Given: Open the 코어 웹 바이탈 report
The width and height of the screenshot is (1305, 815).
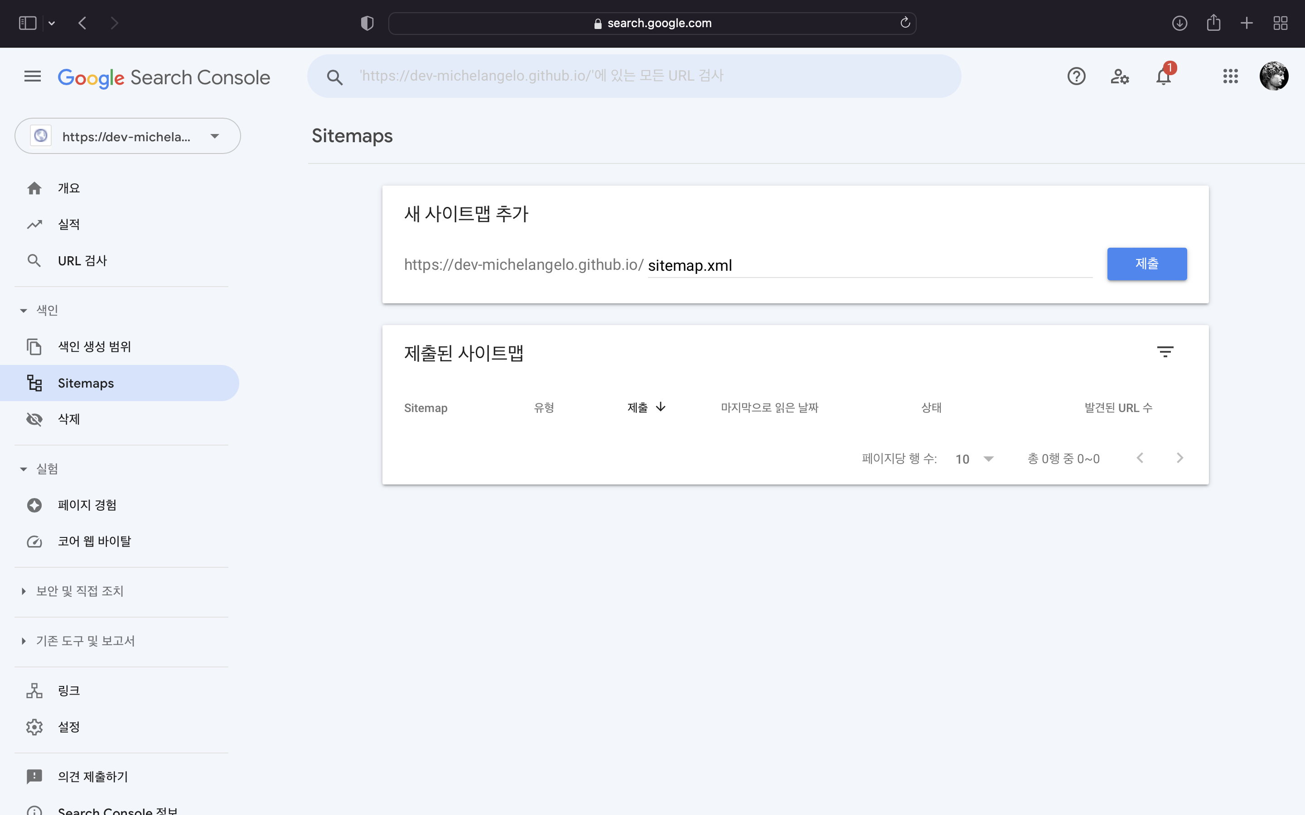Looking at the screenshot, I should [x=94, y=541].
